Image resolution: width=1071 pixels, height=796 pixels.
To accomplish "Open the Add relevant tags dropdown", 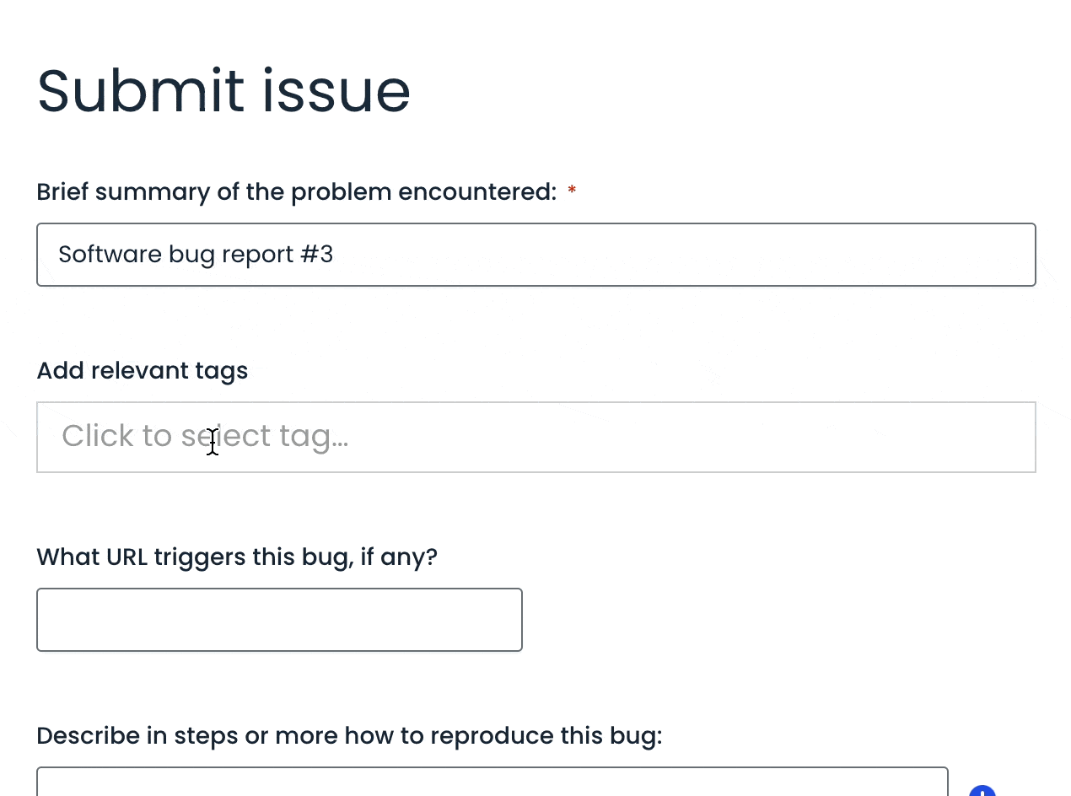I will pyautogui.click(x=535, y=437).
